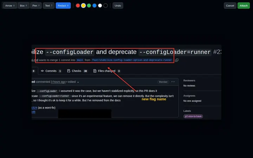Copy the branch name icon
The height and width of the screenshot is (158, 253).
coord(177,60)
